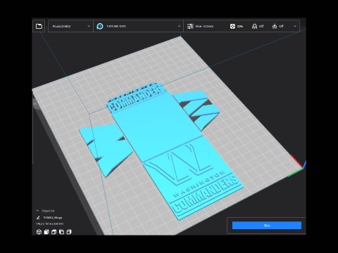Click the build plate adhesion icon showing Off
Viewport: 338px width, 253px height.
(x=275, y=26)
